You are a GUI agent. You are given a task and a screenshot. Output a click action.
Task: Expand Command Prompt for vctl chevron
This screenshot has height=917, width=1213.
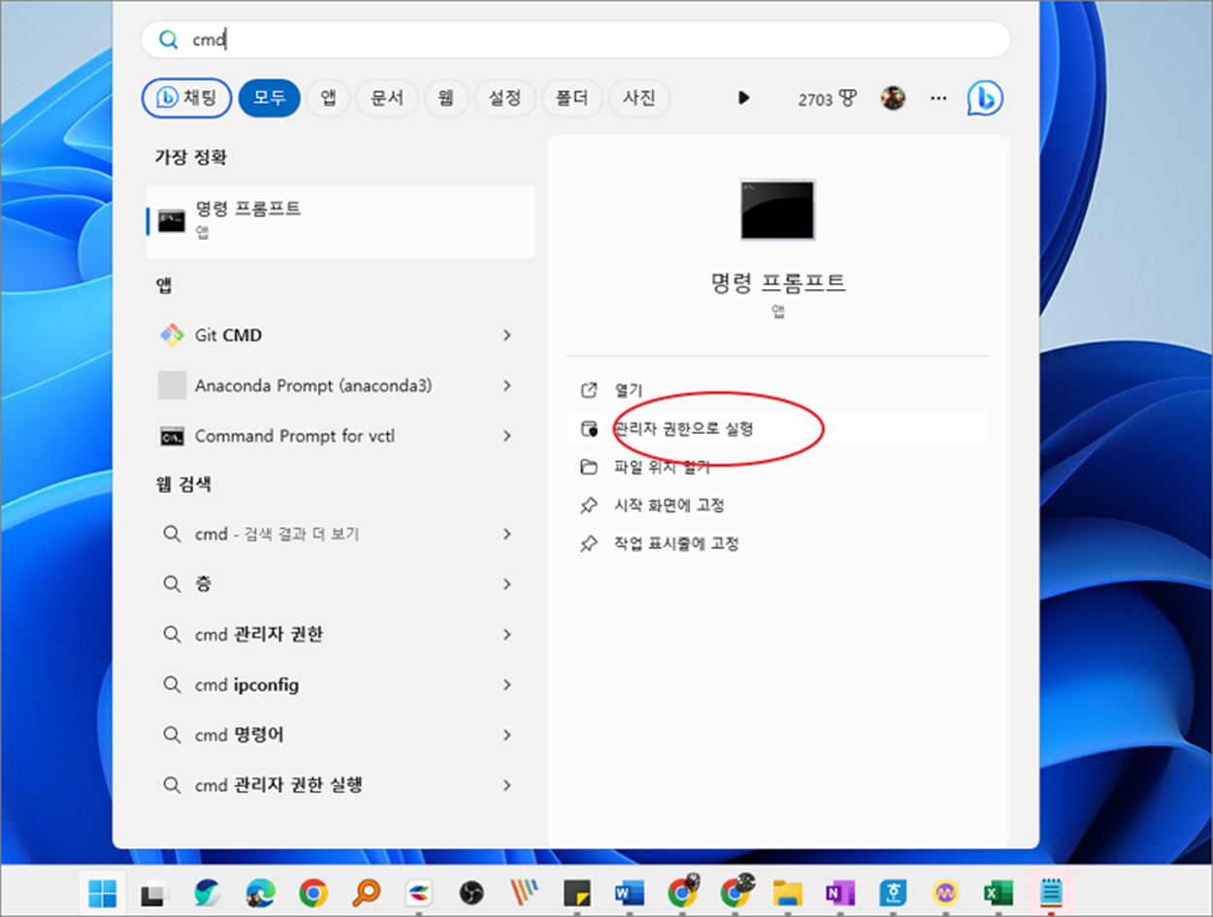(x=507, y=436)
